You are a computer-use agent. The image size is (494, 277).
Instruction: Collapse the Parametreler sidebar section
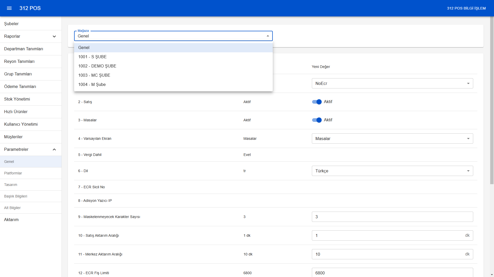pyautogui.click(x=54, y=150)
